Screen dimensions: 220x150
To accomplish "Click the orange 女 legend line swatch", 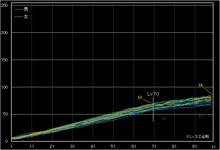I will point(19,17).
